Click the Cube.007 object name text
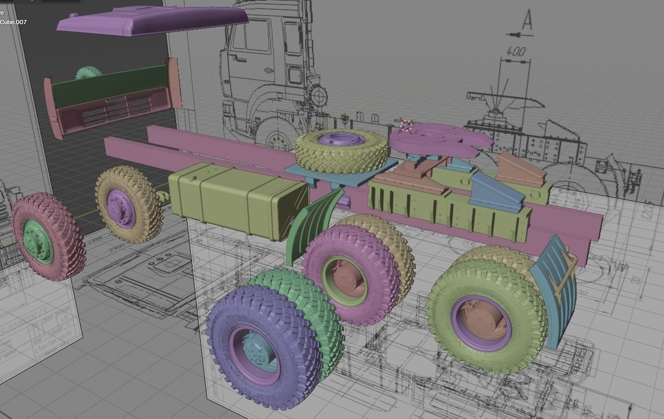 (x=13, y=22)
